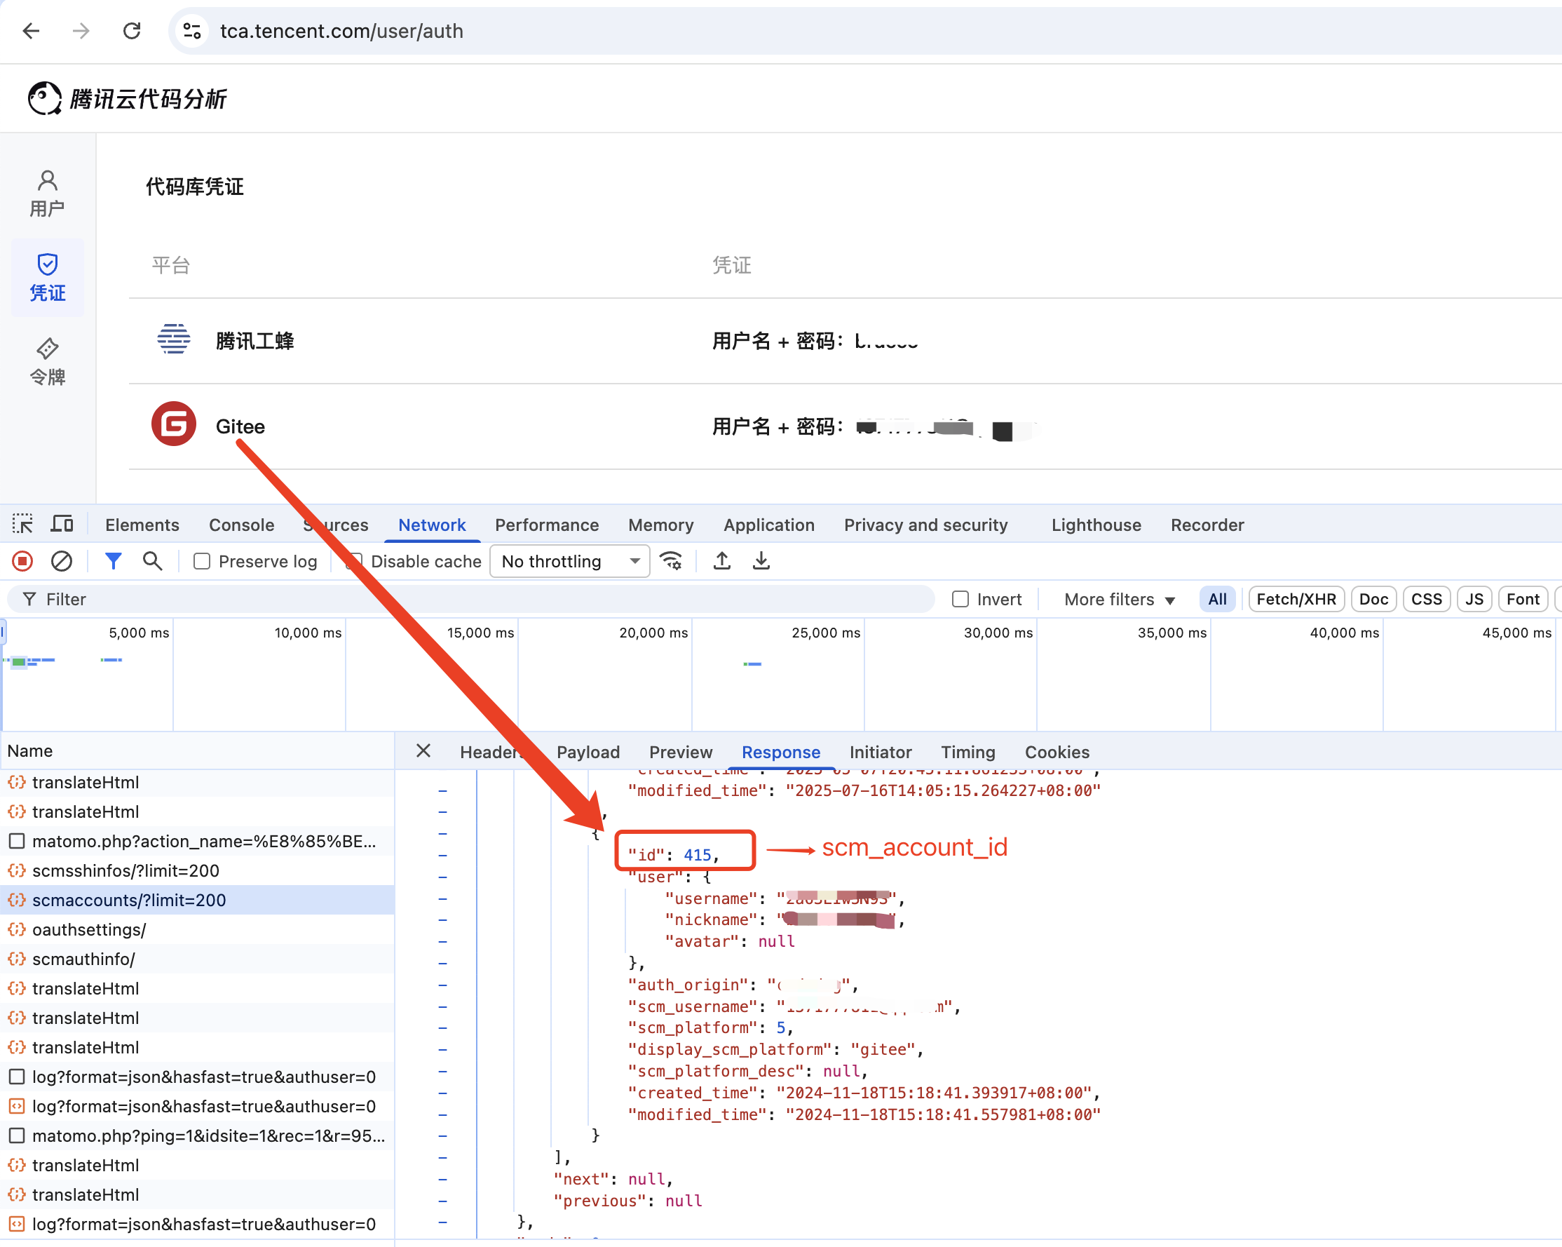Open the No throttling dropdown
Image resolution: width=1562 pixels, height=1247 pixels.
[x=569, y=562]
